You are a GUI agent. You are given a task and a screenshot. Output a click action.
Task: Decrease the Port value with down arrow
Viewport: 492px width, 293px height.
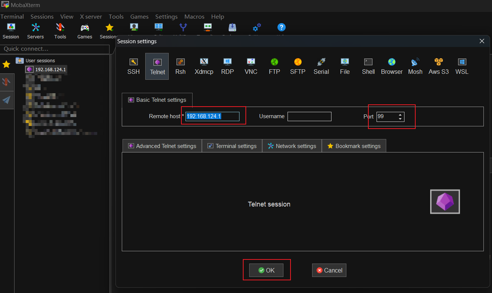point(400,119)
